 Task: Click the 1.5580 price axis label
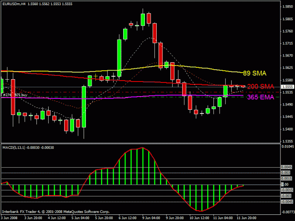(x=287, y=80)
